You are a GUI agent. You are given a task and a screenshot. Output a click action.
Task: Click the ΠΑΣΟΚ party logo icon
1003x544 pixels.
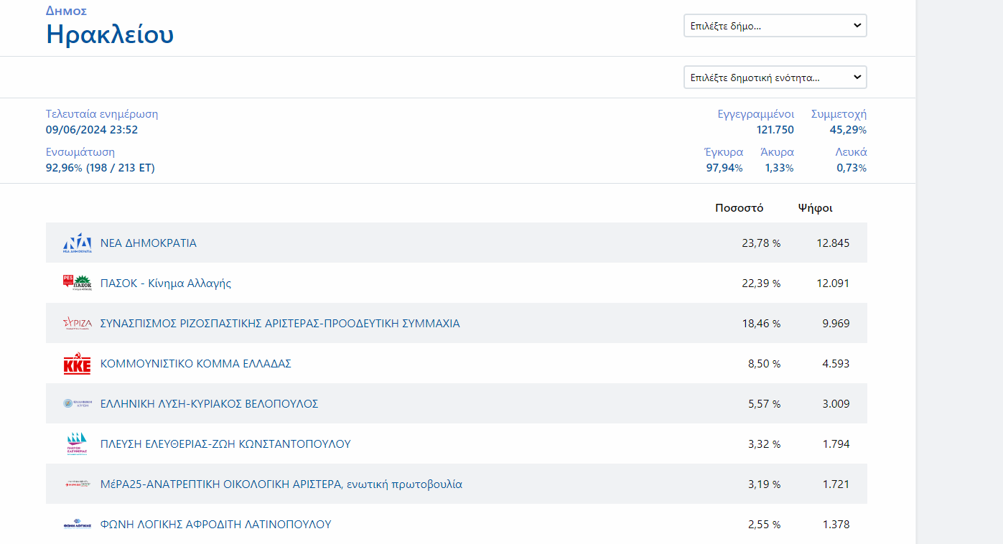click(x=77, y=283)
